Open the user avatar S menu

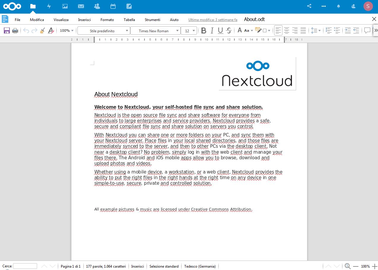tap(368, 6)
